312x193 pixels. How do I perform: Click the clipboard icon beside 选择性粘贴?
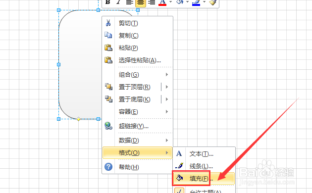click(x=108, y=60)
